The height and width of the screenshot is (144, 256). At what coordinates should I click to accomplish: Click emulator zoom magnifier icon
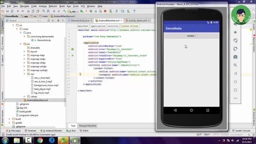point(235,65)
